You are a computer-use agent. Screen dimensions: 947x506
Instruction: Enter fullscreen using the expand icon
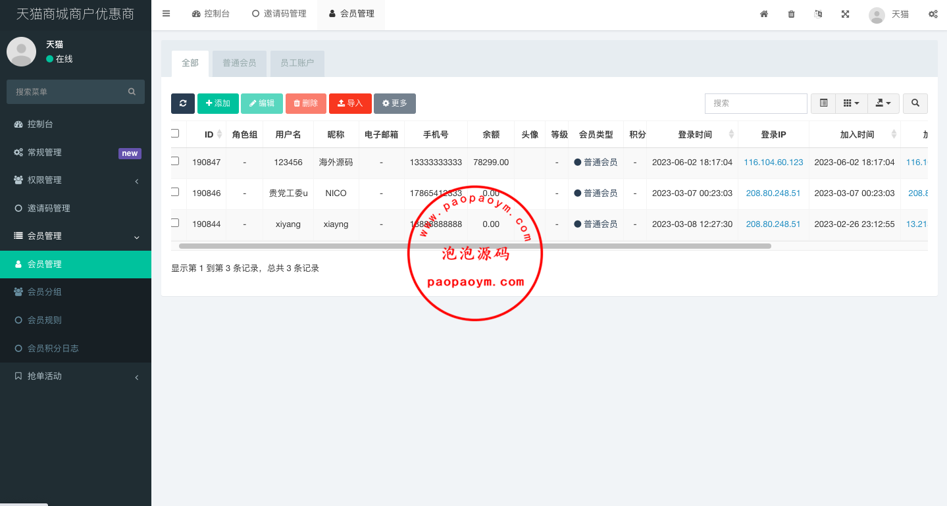click(845, 14)
